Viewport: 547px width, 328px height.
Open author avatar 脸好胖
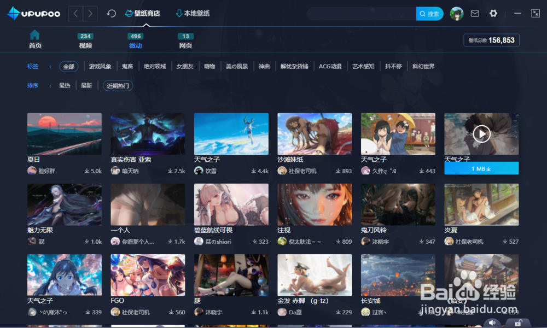[x=32, y=171]
